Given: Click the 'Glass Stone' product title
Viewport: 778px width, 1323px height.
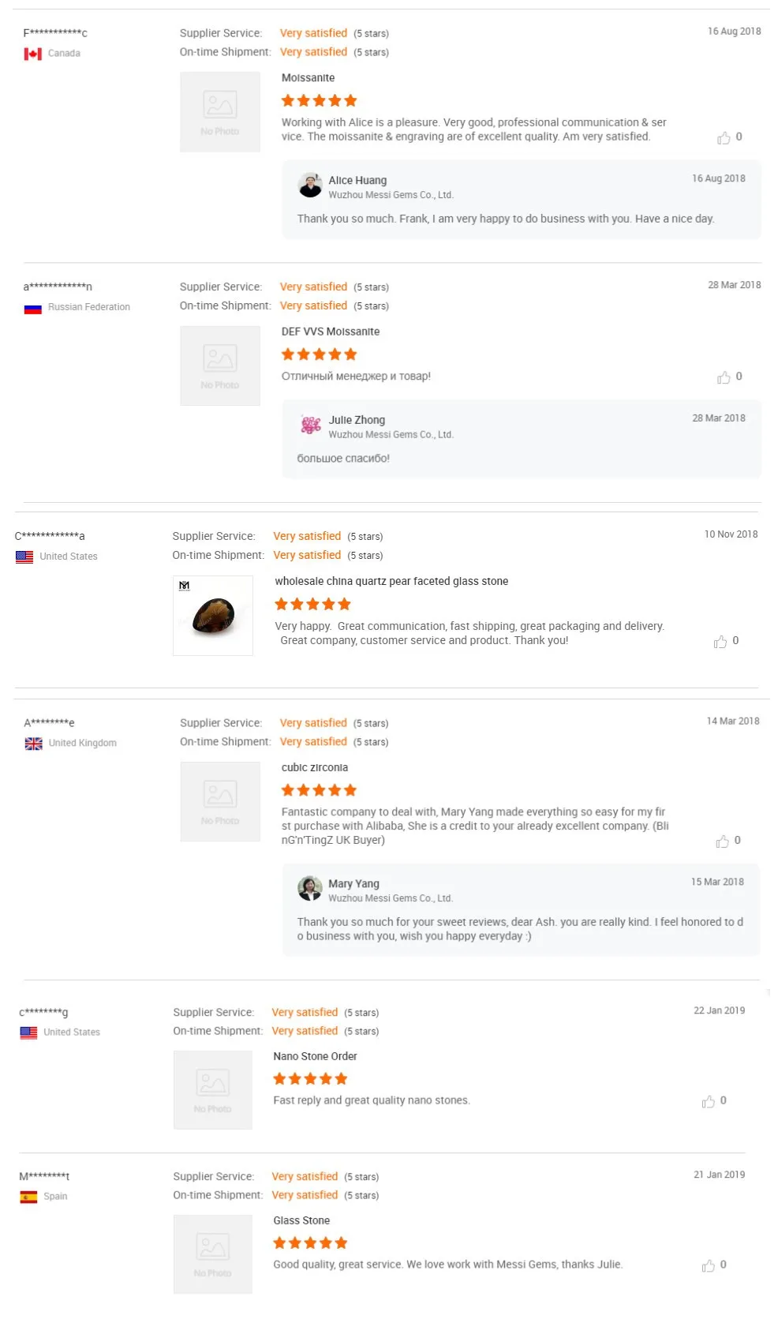Looking at the screenshot, I should coord(301,1221).
